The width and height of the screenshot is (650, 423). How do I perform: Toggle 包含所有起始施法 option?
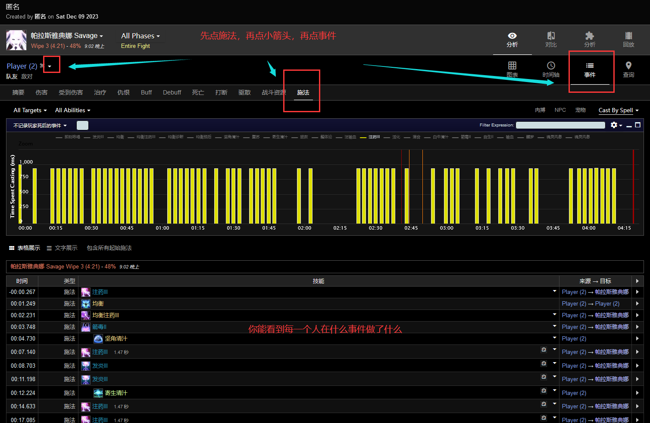[109, 248]
